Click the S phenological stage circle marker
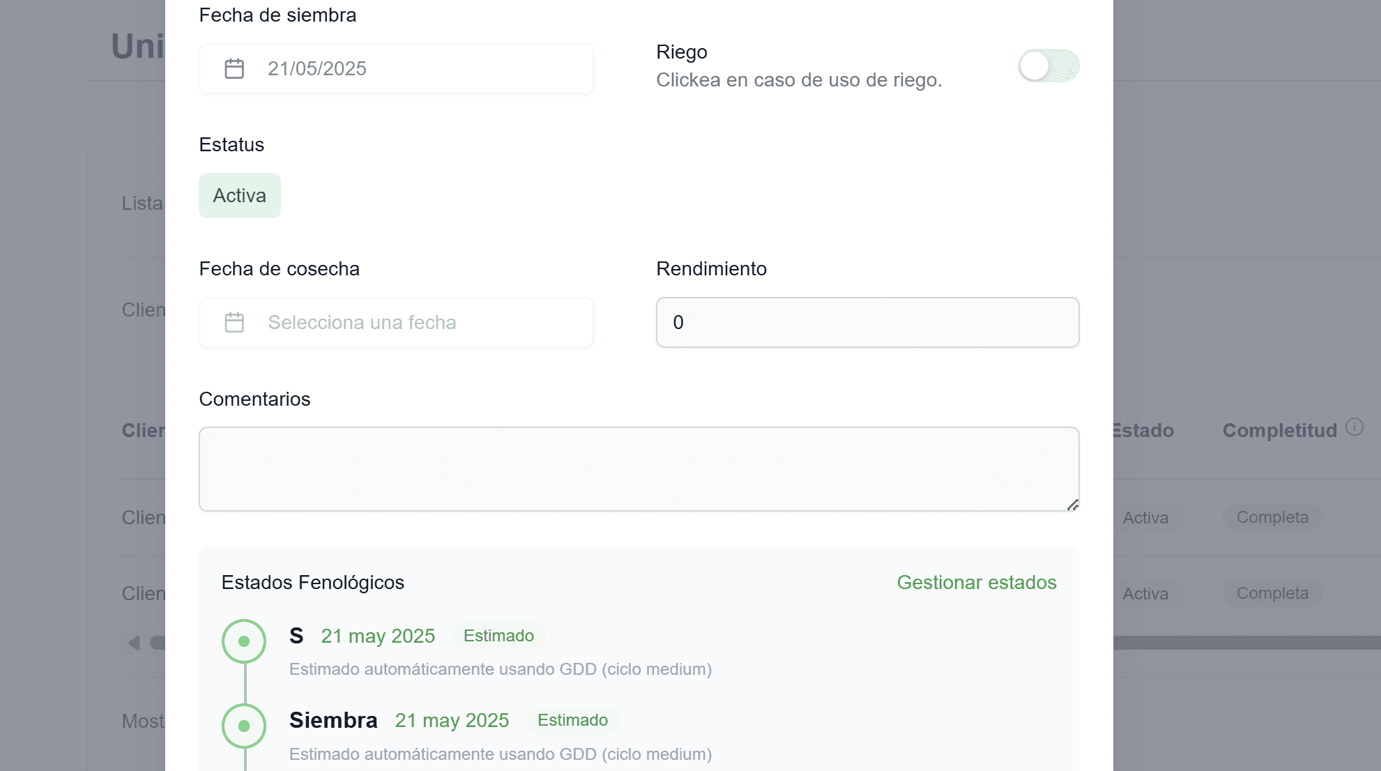This screenshot has height=771, width=1381. (x=244, y=641)
